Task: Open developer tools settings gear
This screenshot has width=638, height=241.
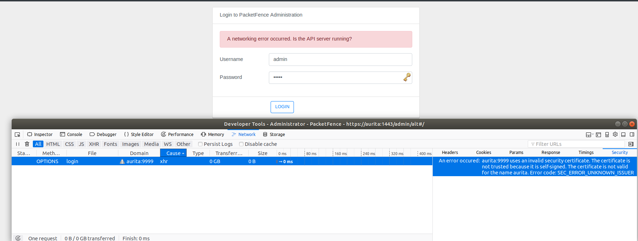Action: pyautogui.click(x=615, y=134)
